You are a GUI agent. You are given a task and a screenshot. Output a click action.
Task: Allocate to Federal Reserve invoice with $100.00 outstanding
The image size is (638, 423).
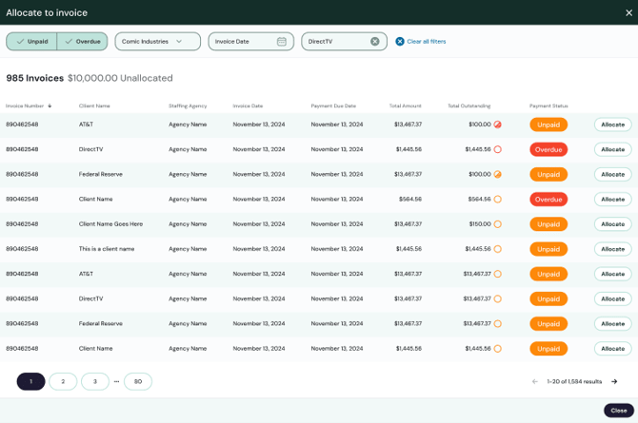coord(613,174)
